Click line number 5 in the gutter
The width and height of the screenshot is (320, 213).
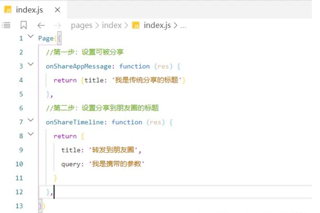[21, 94]
